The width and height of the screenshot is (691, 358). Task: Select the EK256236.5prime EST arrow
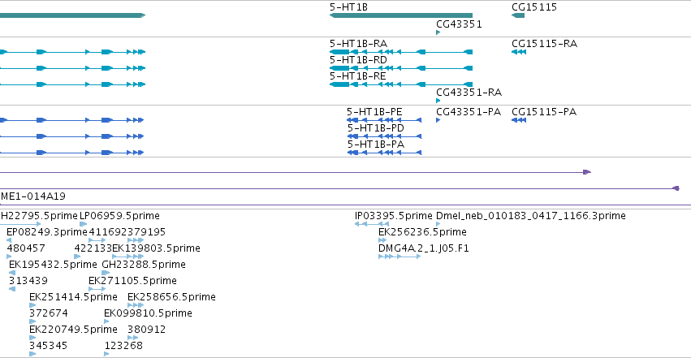(382, 240)
